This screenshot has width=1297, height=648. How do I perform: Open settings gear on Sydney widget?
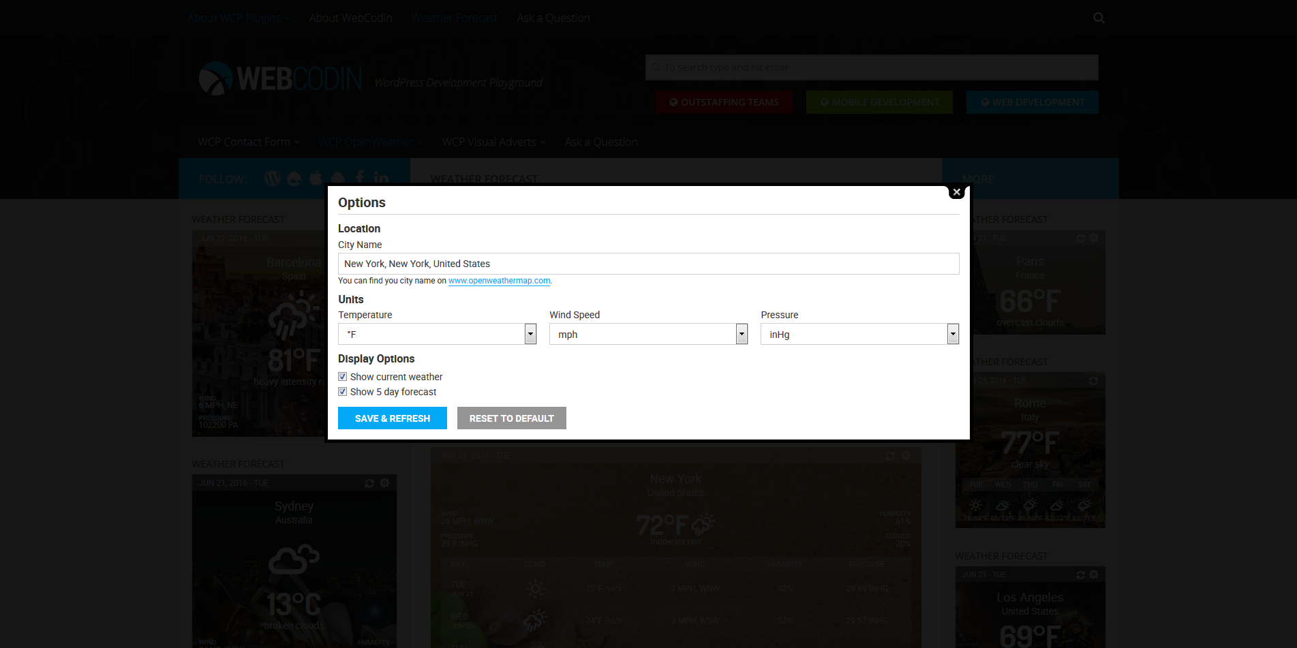coord(384,483)
